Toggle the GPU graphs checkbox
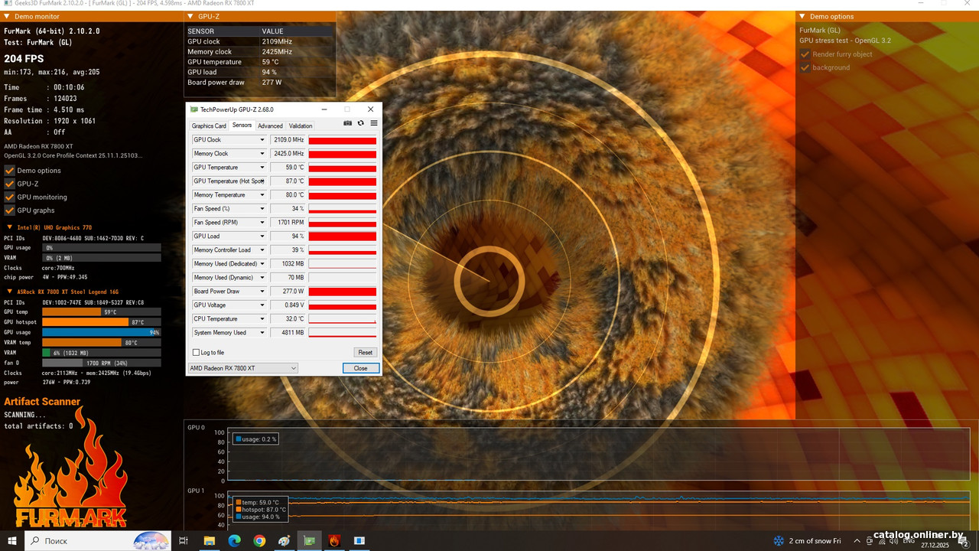Screen dimensions: 979x551 pos(10,210)
